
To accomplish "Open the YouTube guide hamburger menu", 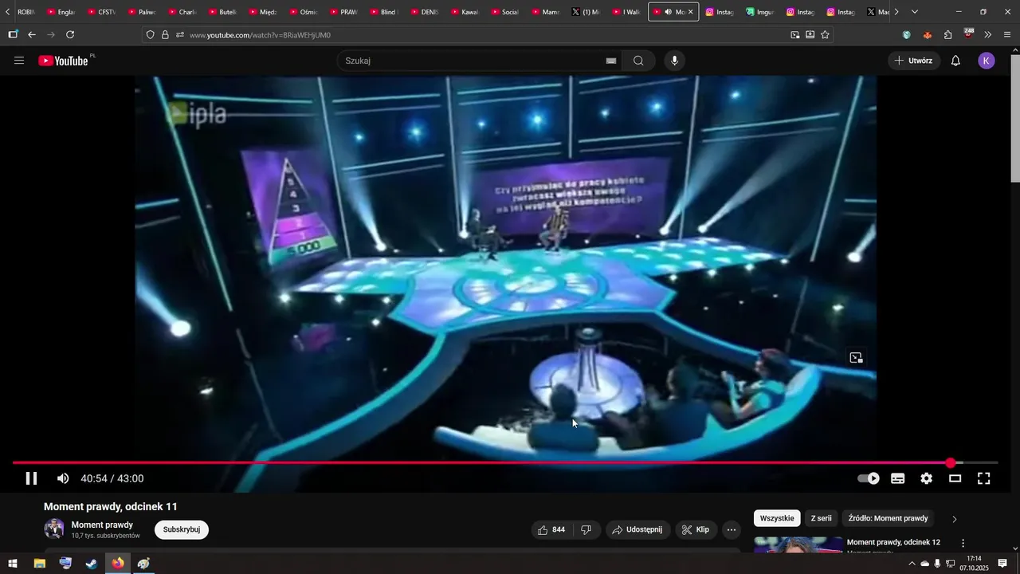I will [x=19, y=61].
